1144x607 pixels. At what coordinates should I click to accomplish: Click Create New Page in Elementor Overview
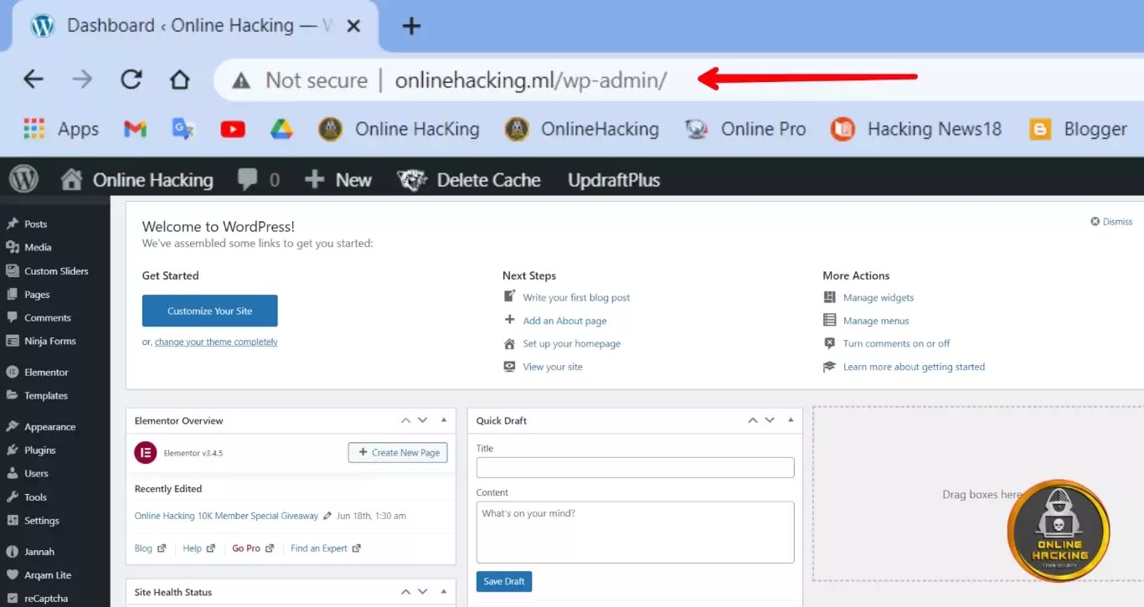[398, 452]
